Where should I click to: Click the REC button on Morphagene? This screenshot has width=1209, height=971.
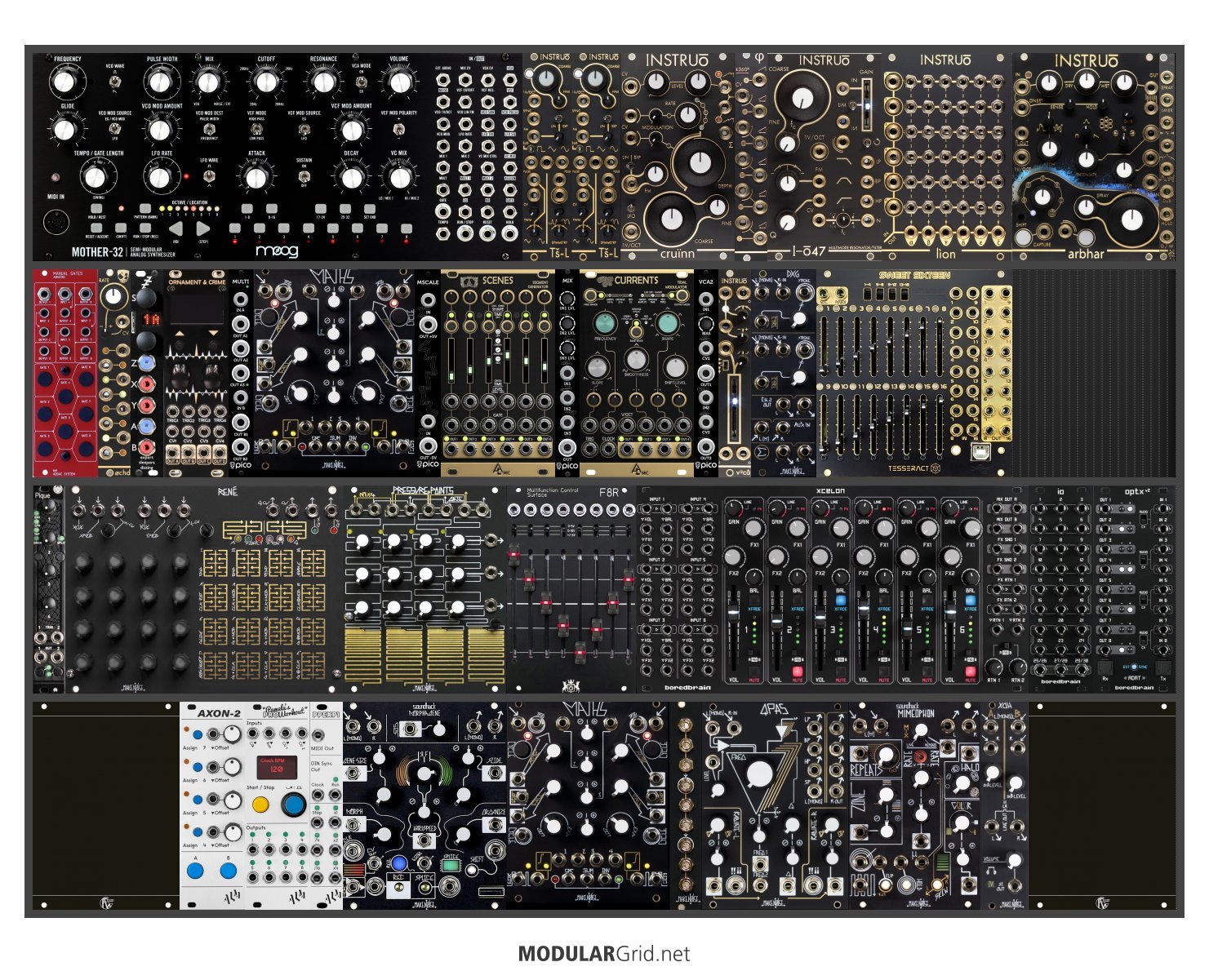[x=398, y=864]
